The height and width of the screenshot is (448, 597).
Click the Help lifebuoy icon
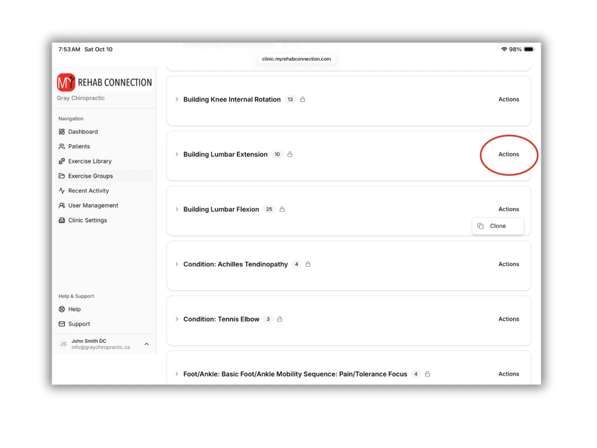62,309
